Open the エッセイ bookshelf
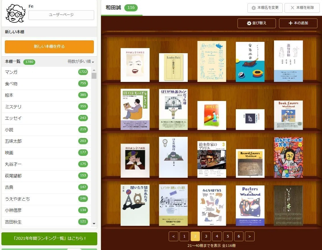The image size is (322, 250). pyautogui.click(x=46, y=118)
